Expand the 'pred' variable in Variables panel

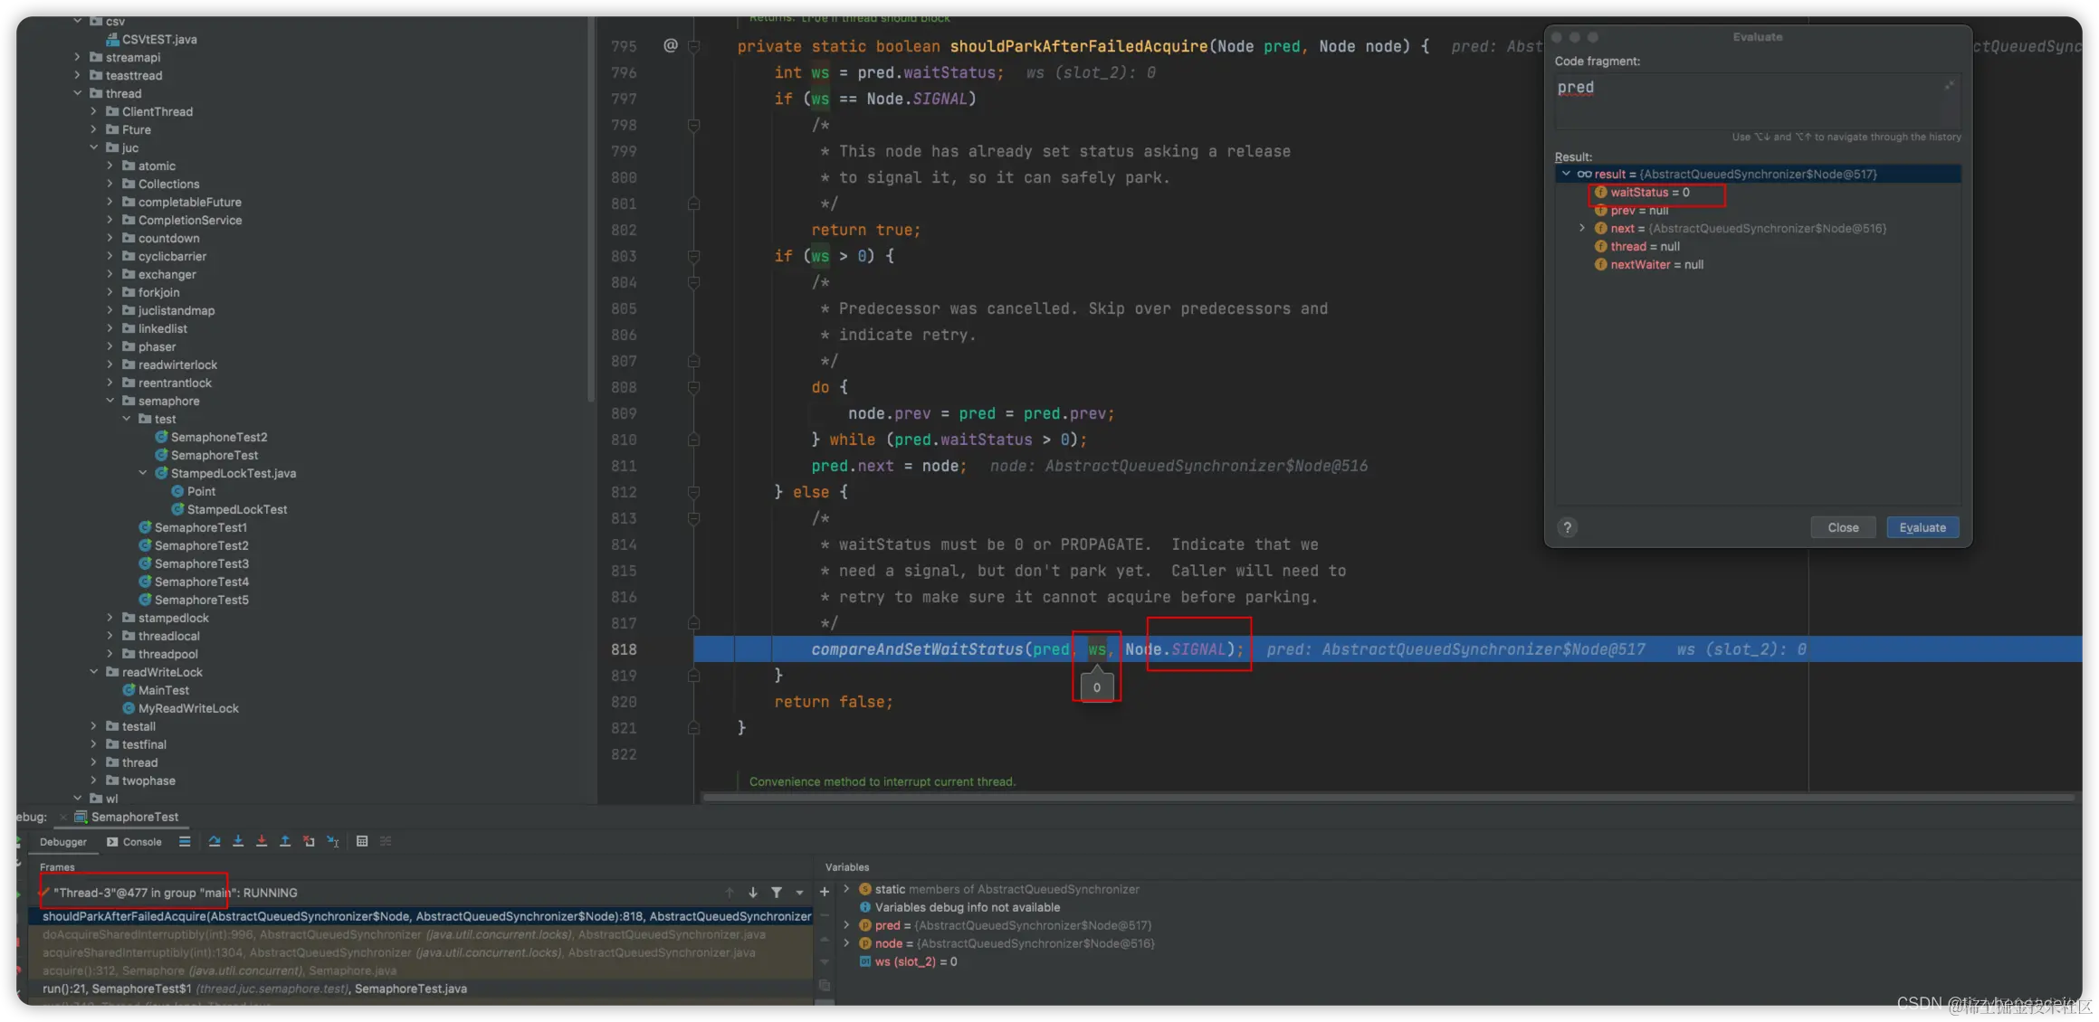point(847,925)
